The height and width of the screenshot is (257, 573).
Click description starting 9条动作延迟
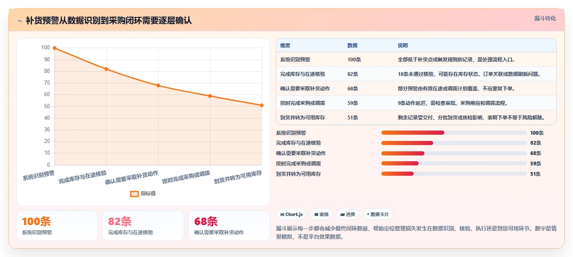tap(453, 103)
